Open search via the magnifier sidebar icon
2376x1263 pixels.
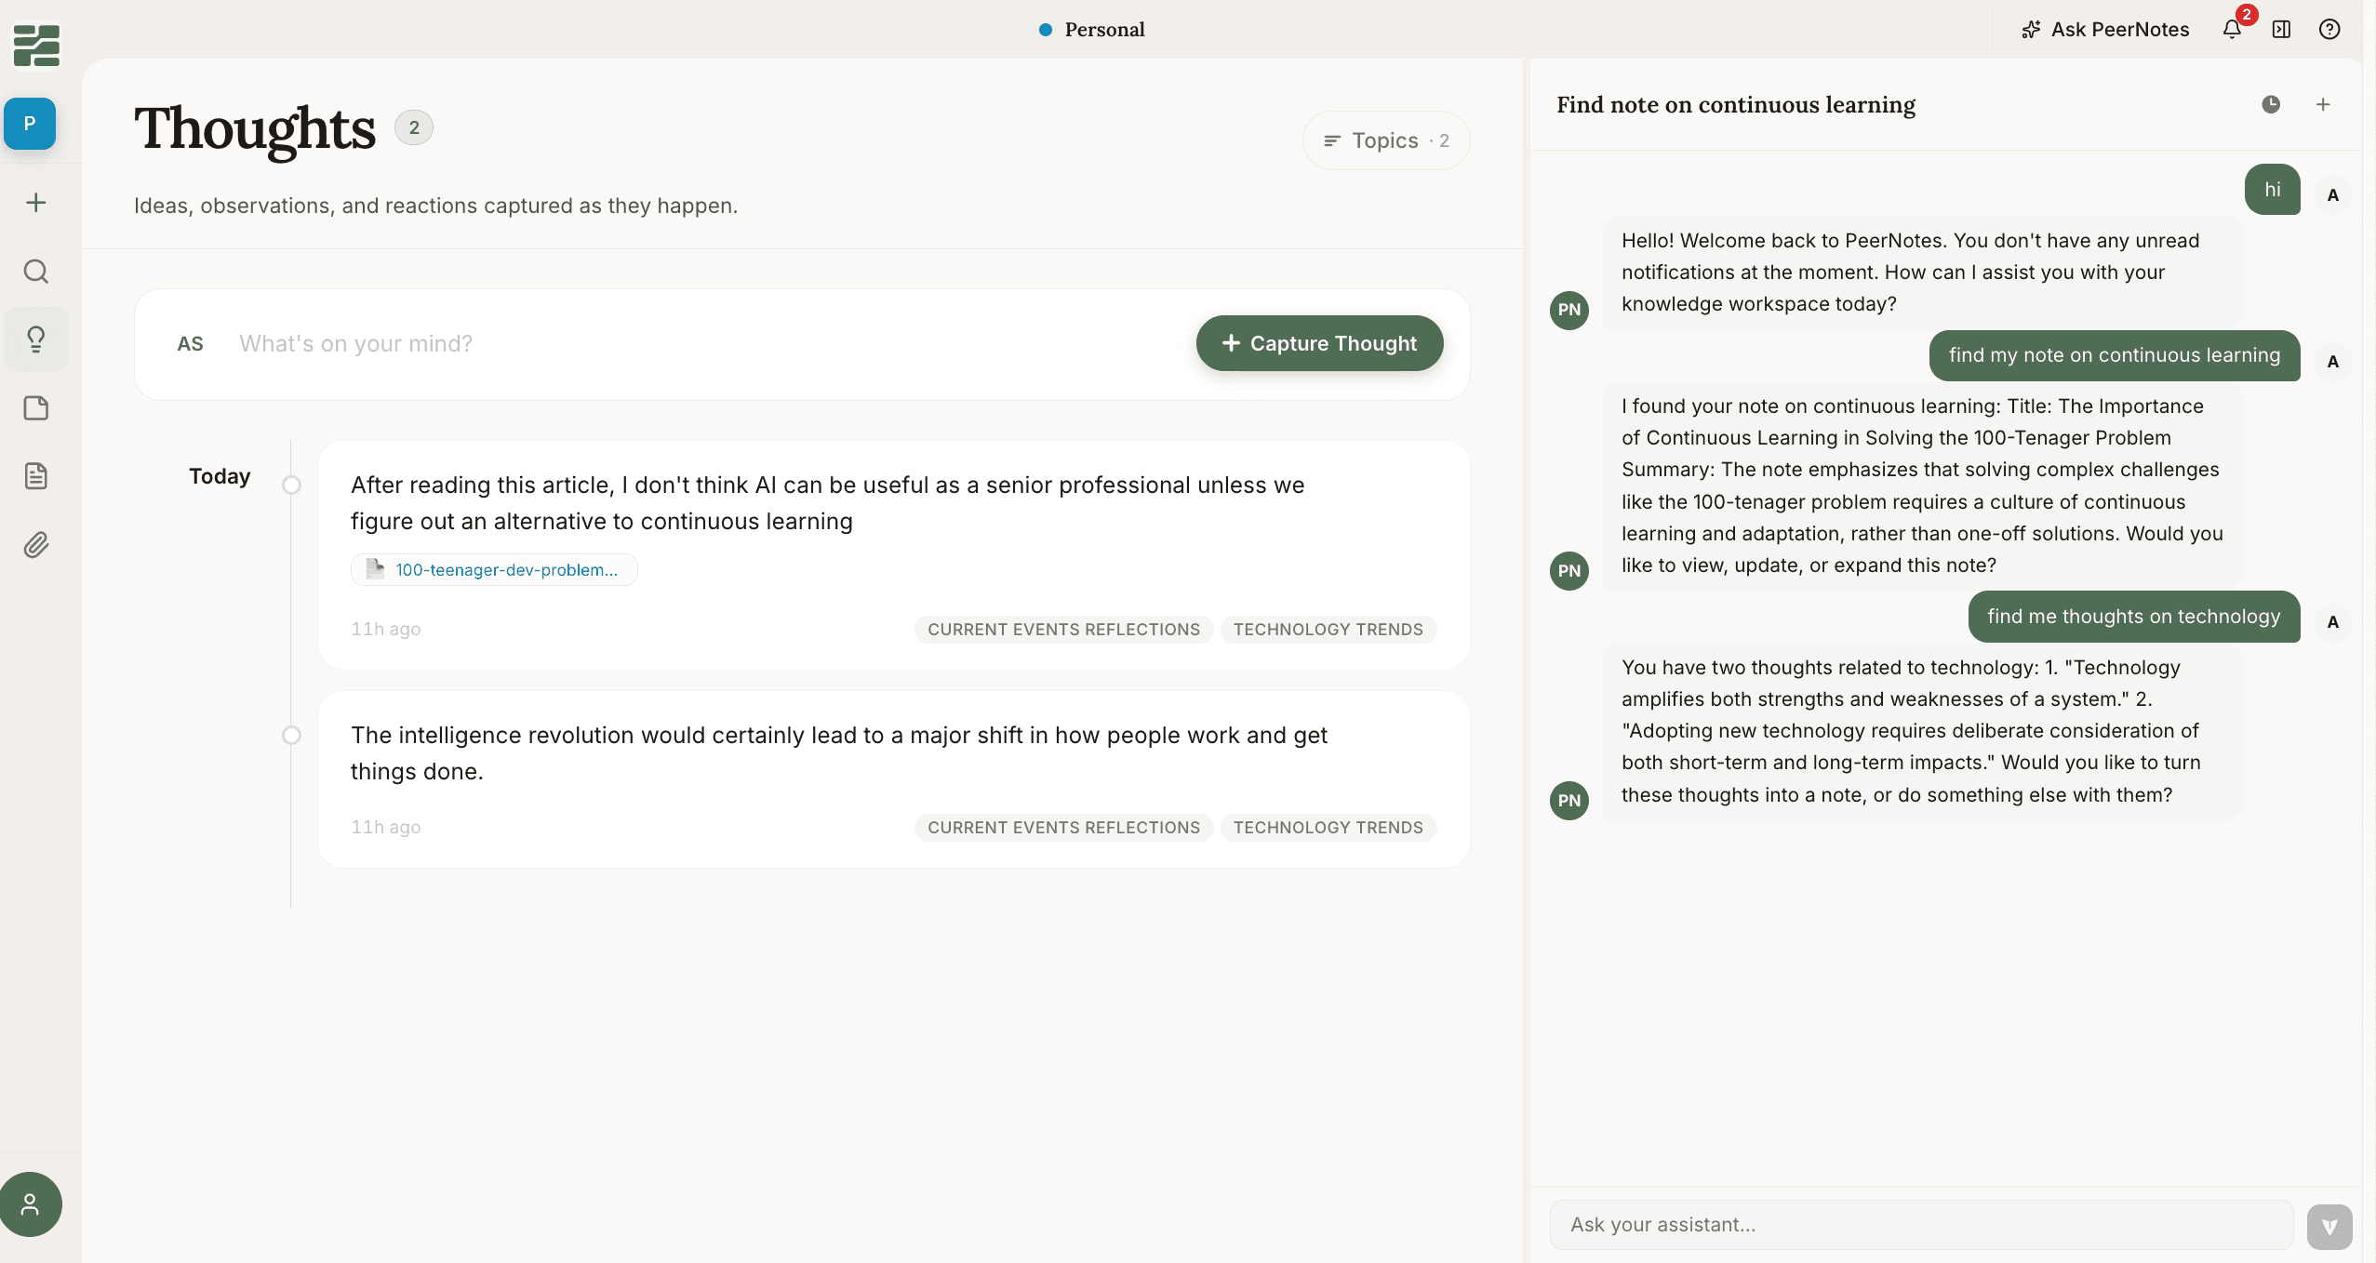click(35, 272)
